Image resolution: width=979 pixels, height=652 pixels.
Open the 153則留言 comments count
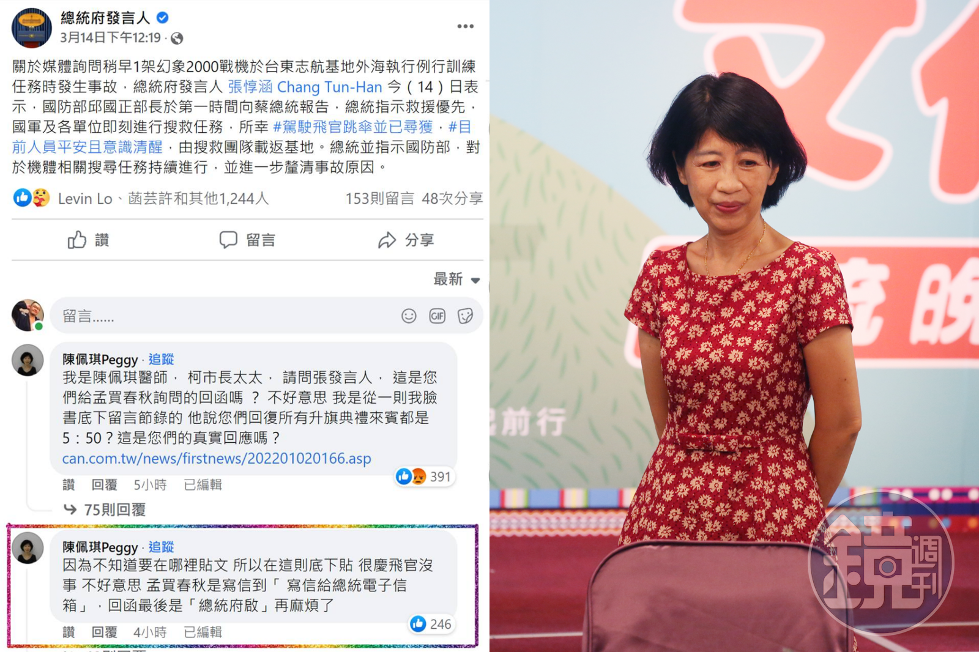[x=379, y=198]
